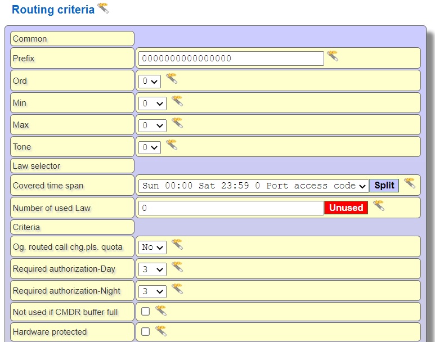Click the red Unused button

pos(346,208)
